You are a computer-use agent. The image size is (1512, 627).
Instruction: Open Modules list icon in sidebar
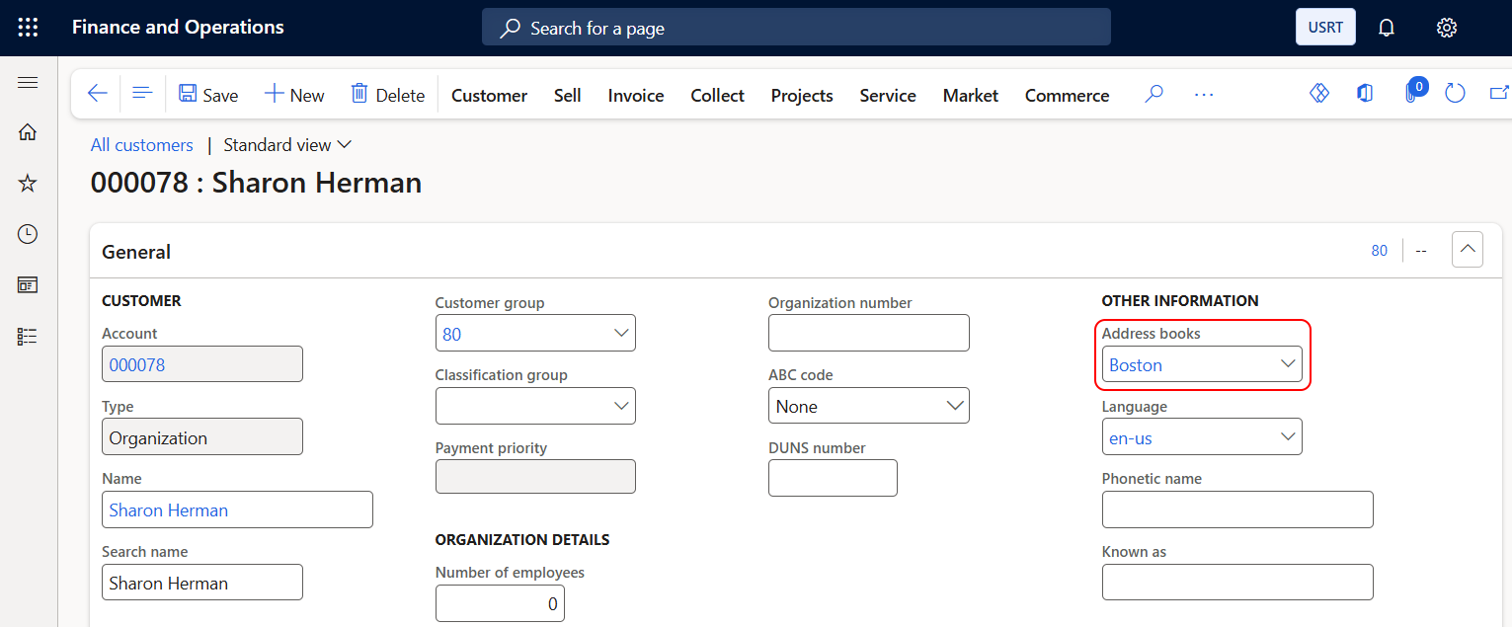click(x=28, y=337)
